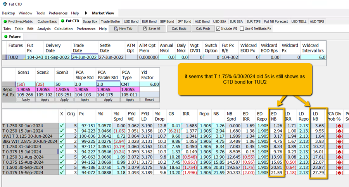This screenshot has width=349, height=187.
Task: Click the Market View arrow icon
Action: click(x=86, y=13)
